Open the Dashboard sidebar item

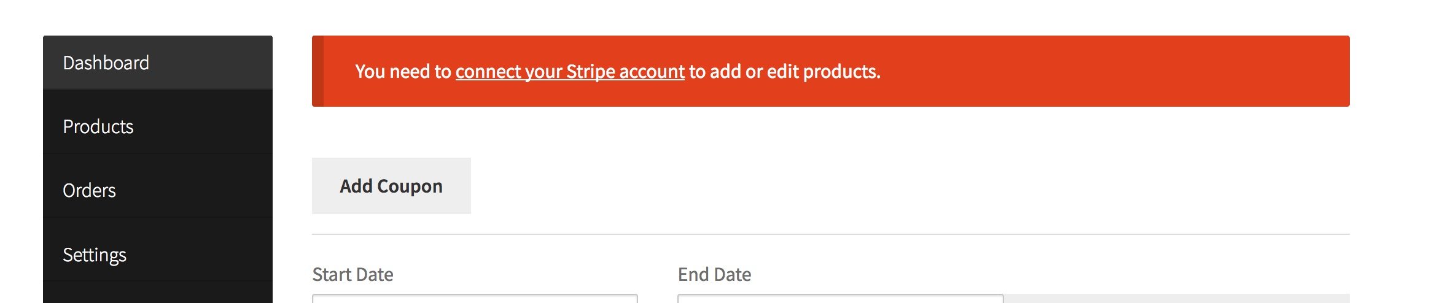(158, 63)
